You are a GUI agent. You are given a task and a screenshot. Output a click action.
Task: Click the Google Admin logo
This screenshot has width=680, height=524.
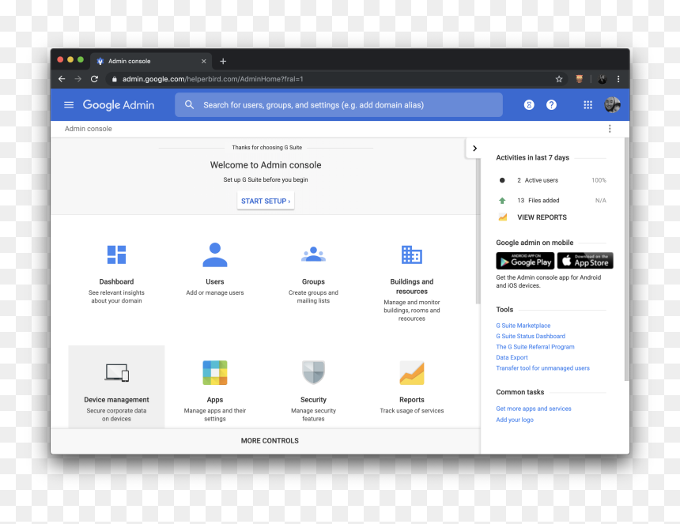[119, 105]
